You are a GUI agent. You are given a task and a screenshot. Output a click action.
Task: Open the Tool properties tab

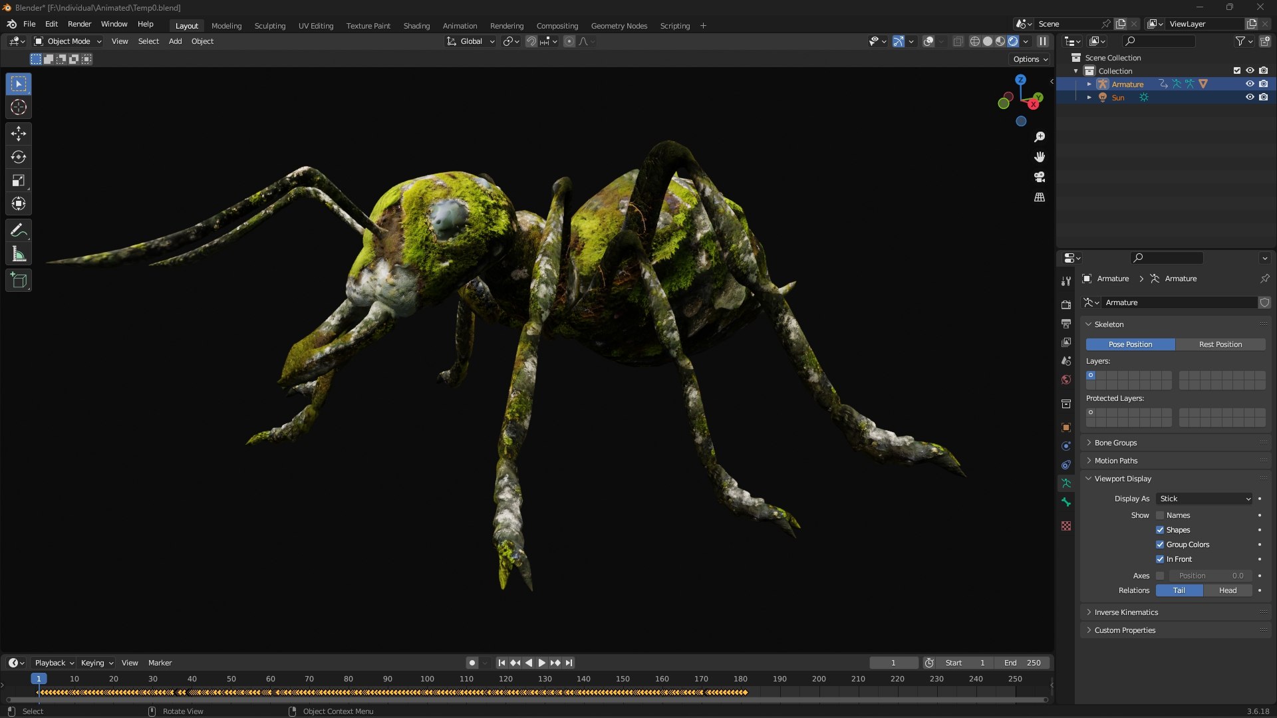tap(1066, 281)
